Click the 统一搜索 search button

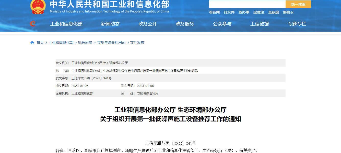(x=298, y=4)
